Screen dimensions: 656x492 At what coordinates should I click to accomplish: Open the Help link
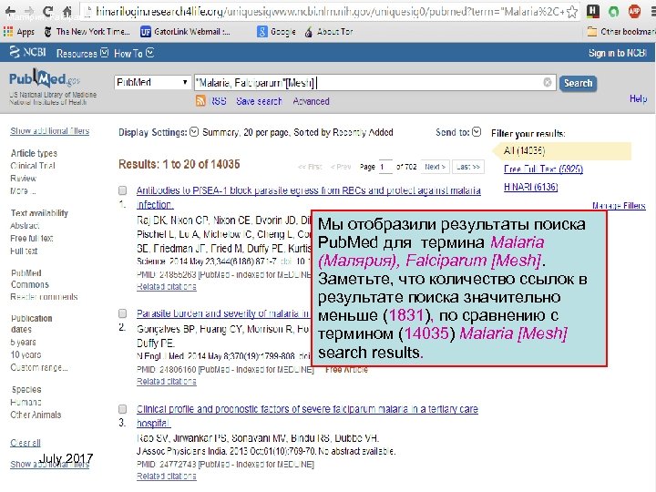pos(638,98)
